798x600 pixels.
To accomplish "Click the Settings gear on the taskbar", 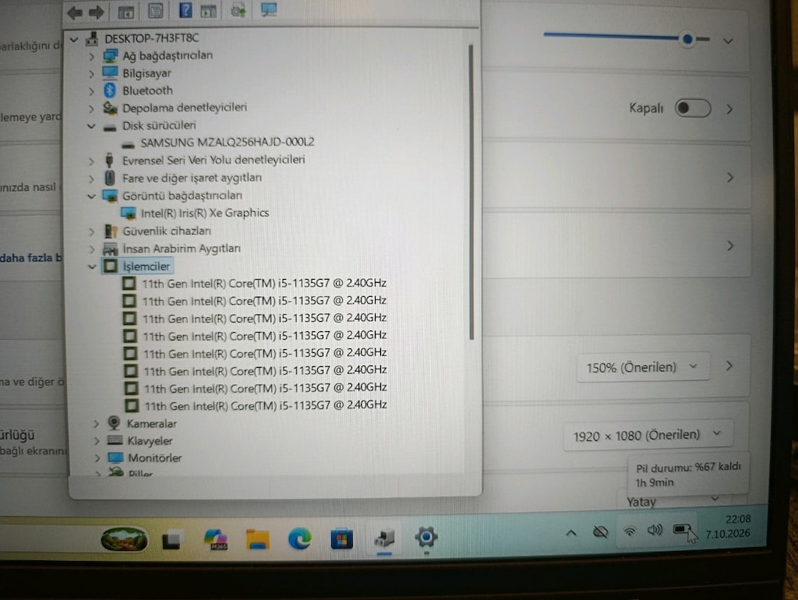I will click(x=426, y=537).
